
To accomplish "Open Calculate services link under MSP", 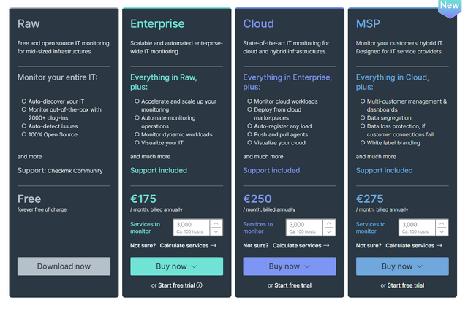I will (x=414, y=246).
